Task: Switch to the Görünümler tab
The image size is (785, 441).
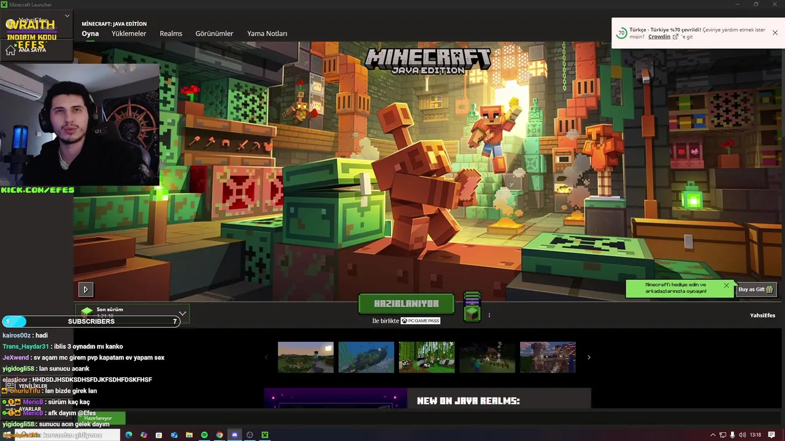Action: pos(214,34)
